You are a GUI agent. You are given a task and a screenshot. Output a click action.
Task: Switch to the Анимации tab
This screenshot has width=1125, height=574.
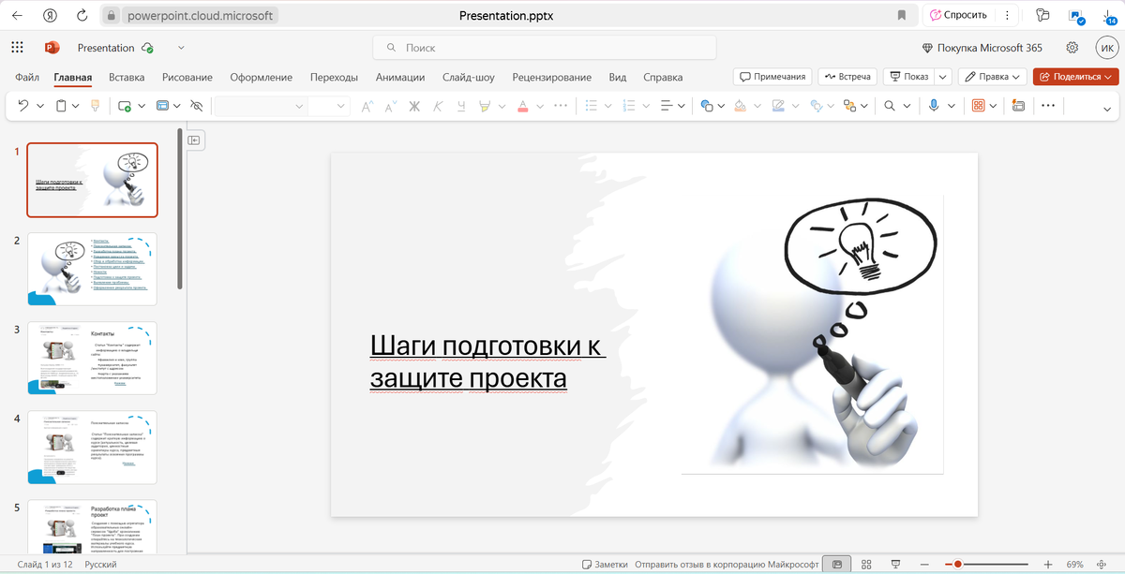[400, 77]
